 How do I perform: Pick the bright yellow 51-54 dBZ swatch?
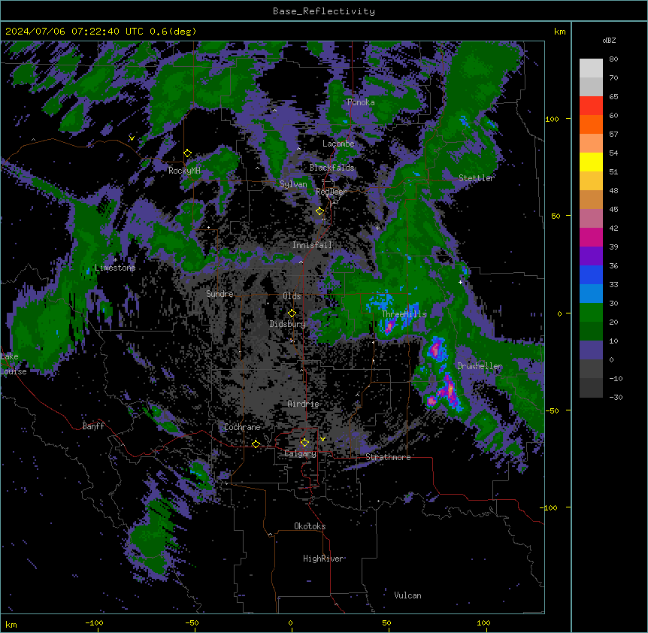[591, 162]
